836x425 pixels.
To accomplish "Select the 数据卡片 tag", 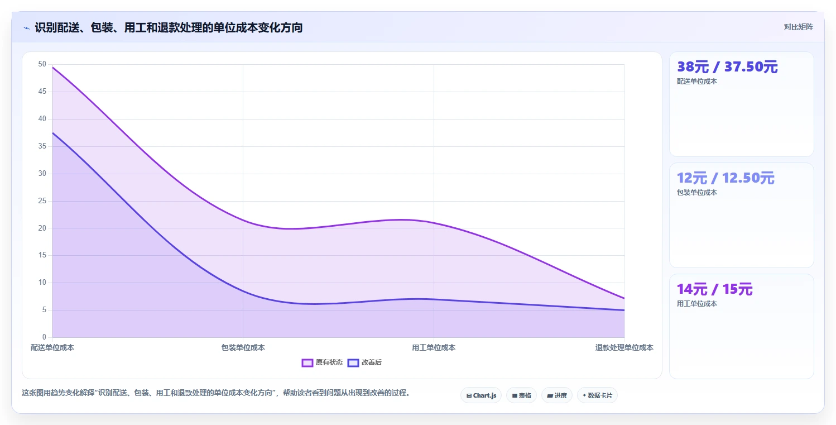I will (x=597, y=395).
